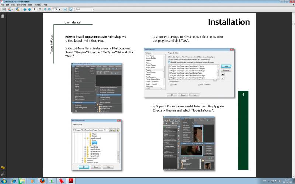Click the Print icon in toolbar
295x184 pixels.
coord(4,9)
